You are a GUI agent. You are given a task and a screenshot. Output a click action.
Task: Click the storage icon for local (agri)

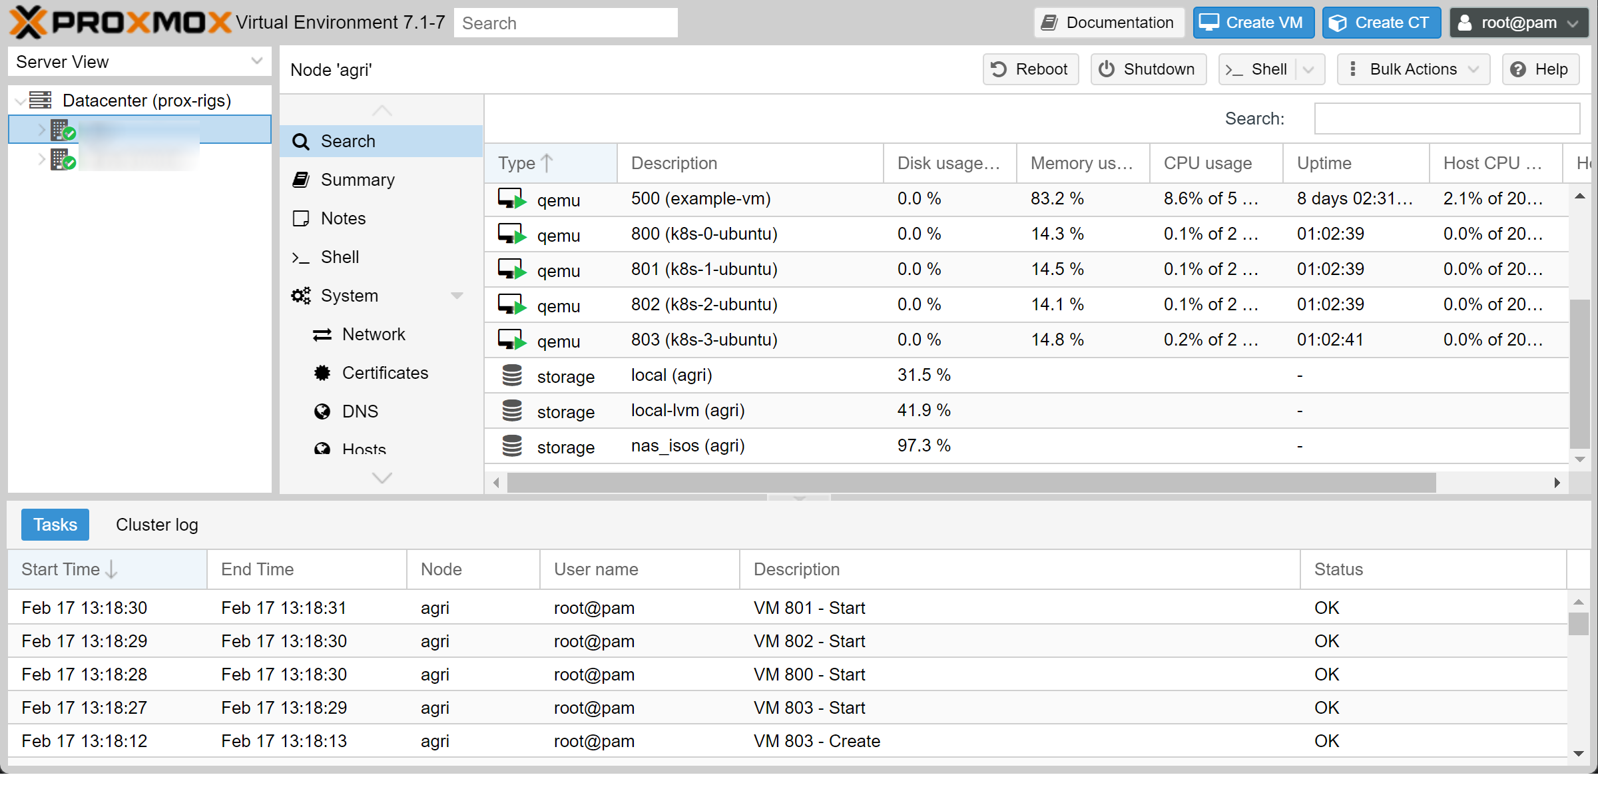512,376
